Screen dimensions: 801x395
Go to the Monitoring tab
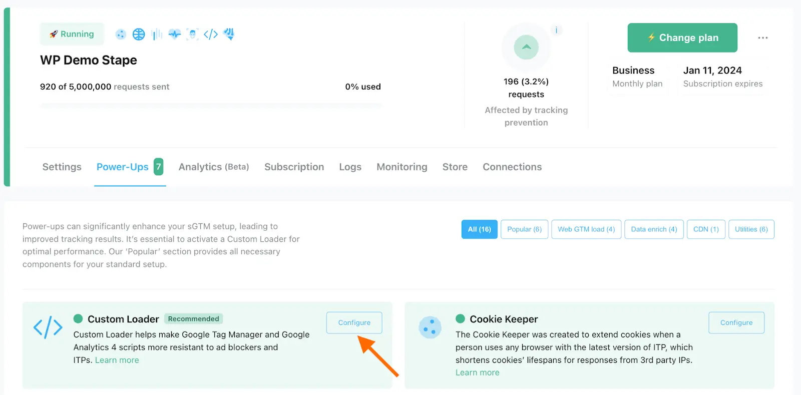tap(402, 167)
